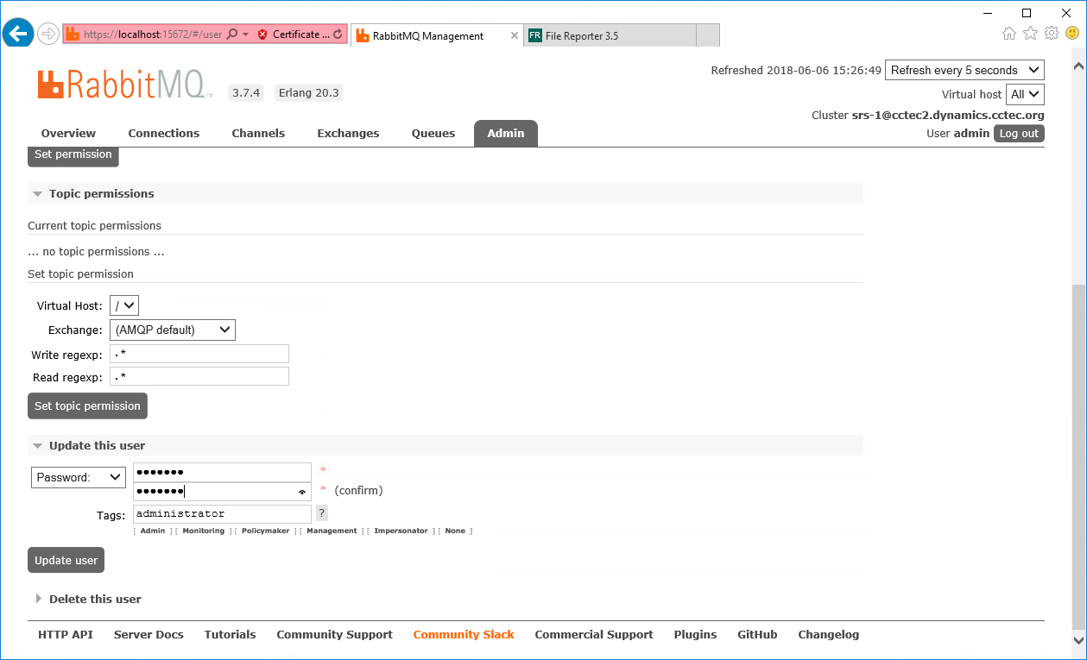The height and width of the screenshot is (660, 1087).
Task: Click into the Write regexp field
Action: click(x=199, y=354)
